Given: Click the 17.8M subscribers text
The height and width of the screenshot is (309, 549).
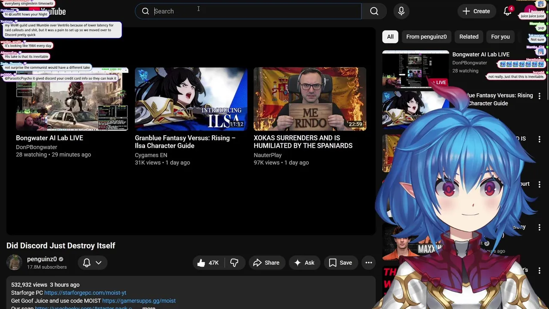Looking at the screenshot, I should pos(47,267).
